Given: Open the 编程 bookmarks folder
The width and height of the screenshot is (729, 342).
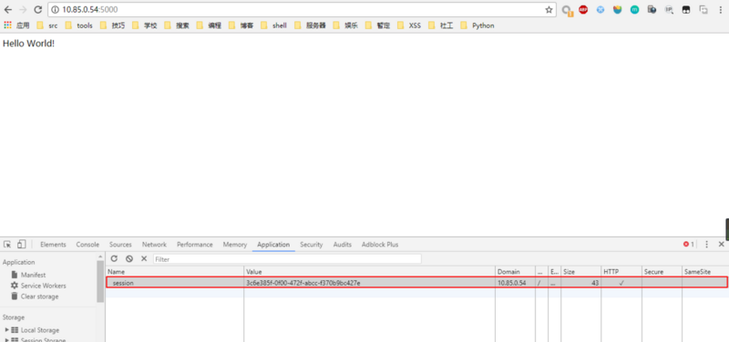Looking at the screenshot, I should (x=209, y=25).
